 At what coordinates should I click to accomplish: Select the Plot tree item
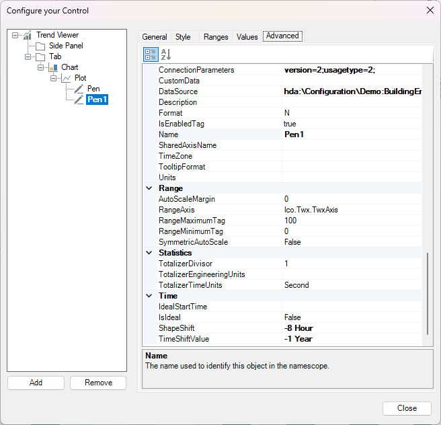click(x=80, y=78)
